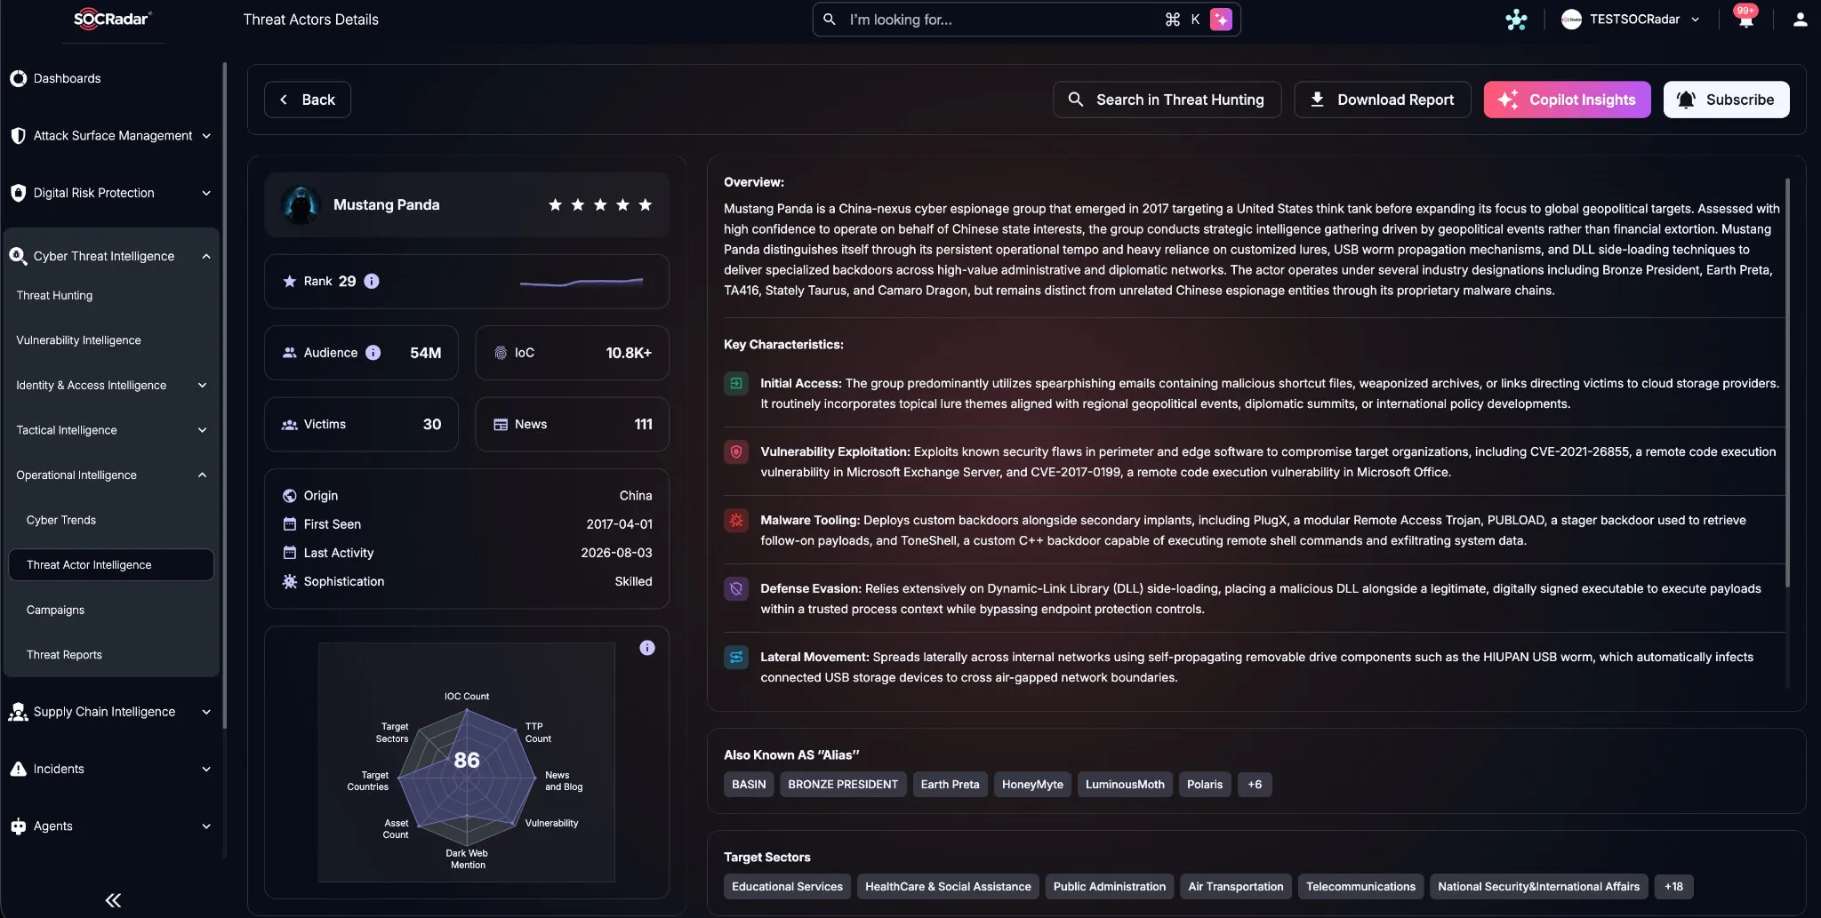Collapse Operational Intelligence chevron

[x=202, y=475]
